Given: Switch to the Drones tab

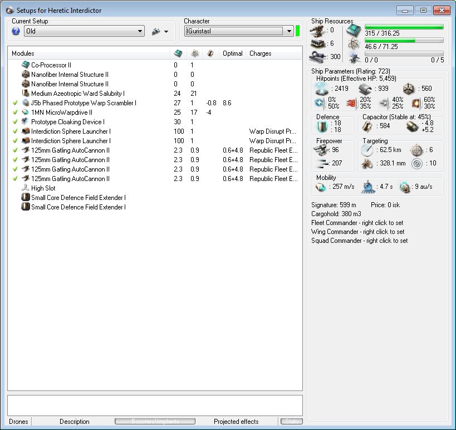Looking at the screenshot, I should click(18, 421).
